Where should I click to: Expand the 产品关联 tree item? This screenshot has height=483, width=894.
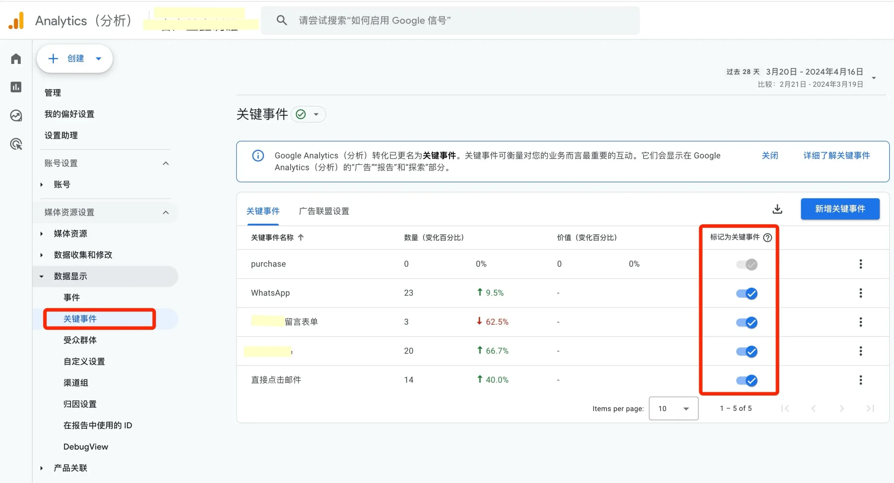(41, 468)
